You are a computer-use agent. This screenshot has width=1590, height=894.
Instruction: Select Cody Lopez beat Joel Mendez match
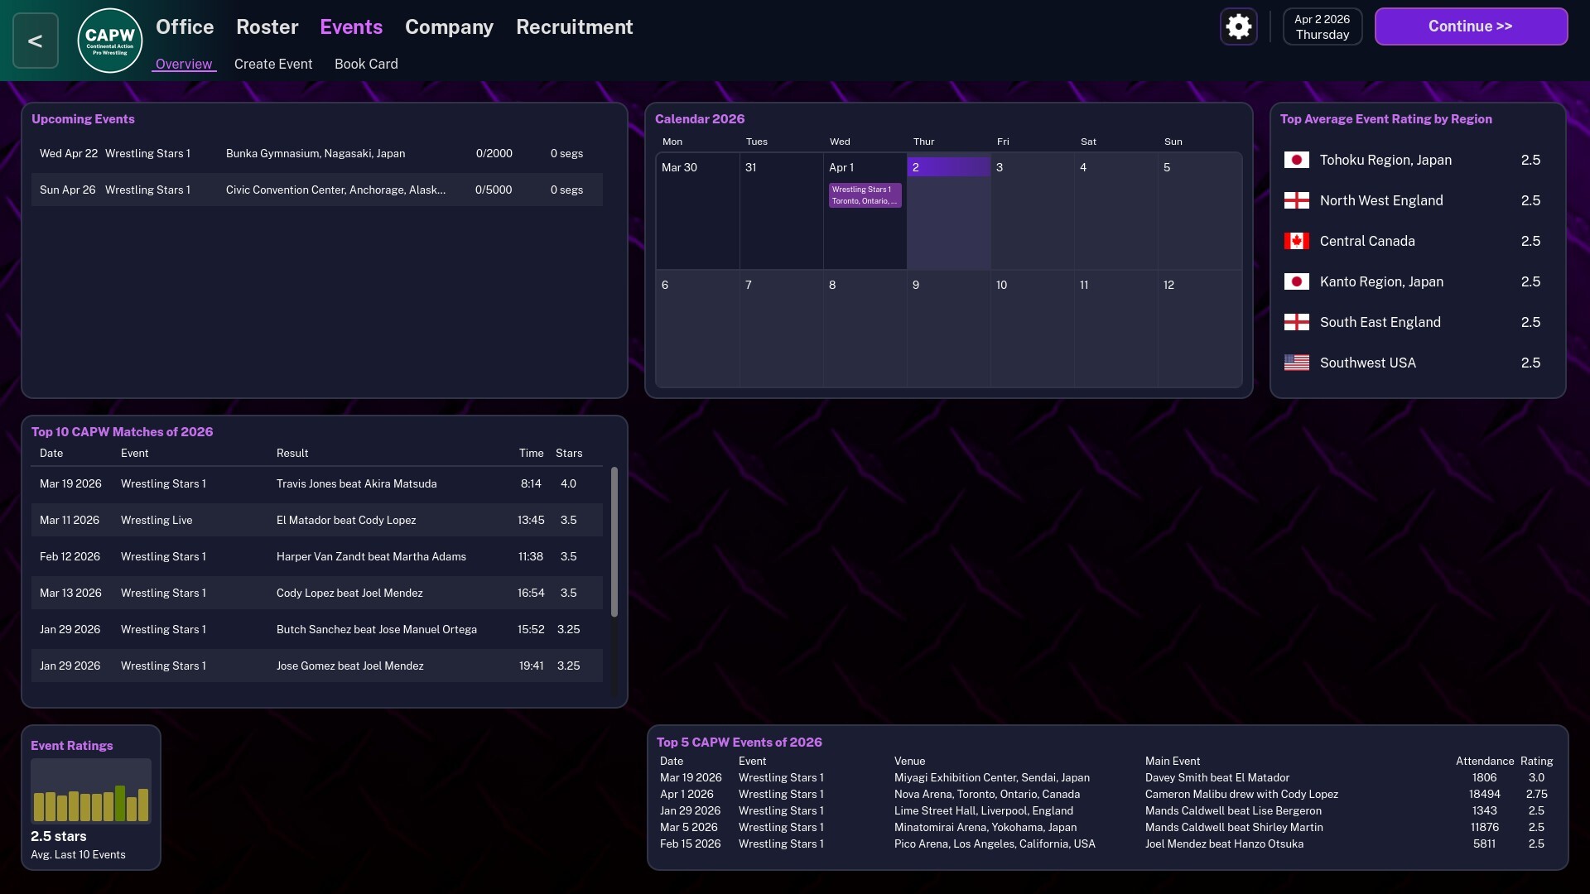point(317,593)
